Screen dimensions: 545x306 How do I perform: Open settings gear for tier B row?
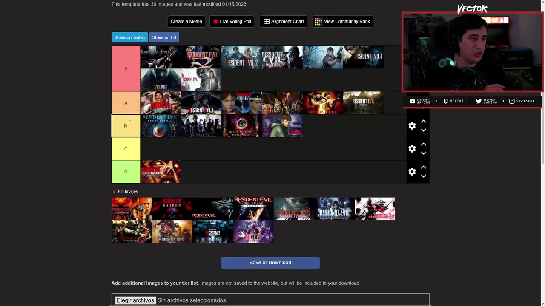pos(412,126)
